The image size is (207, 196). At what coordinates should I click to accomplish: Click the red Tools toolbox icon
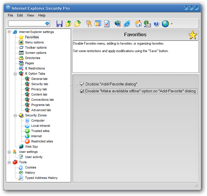(x=15, y=162)
